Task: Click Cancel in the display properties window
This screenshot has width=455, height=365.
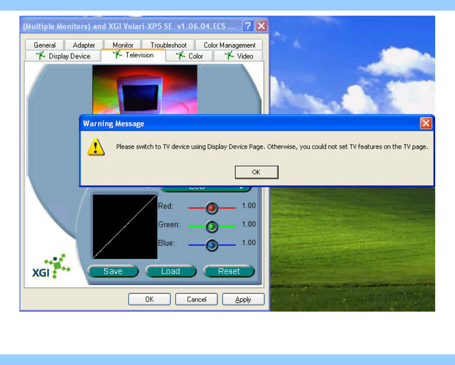Action: (196, 299)
